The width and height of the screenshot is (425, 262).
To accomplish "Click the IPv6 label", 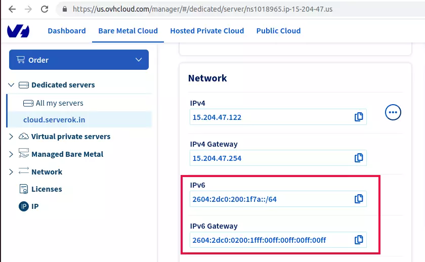I will pyautogui.click(x=198, y=185).
